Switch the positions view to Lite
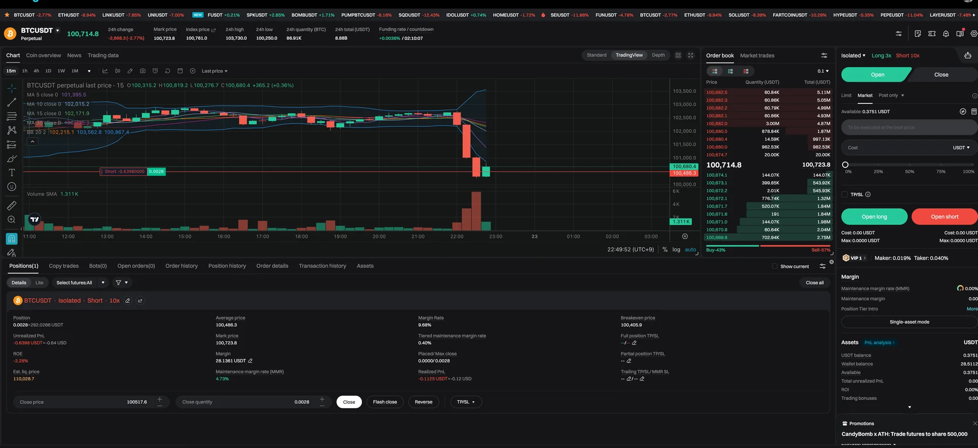This screenshot has width=978, height=448. [39, 283]
